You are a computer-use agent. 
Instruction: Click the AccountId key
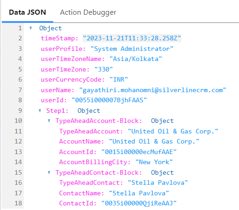click(78, 152)
